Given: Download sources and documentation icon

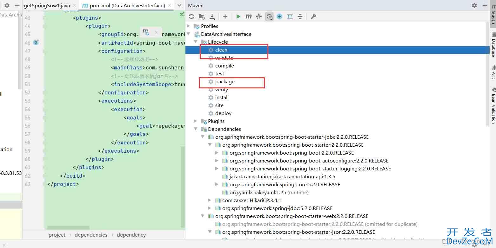Looking at the screenshot, I should click(x=212, y=16).
